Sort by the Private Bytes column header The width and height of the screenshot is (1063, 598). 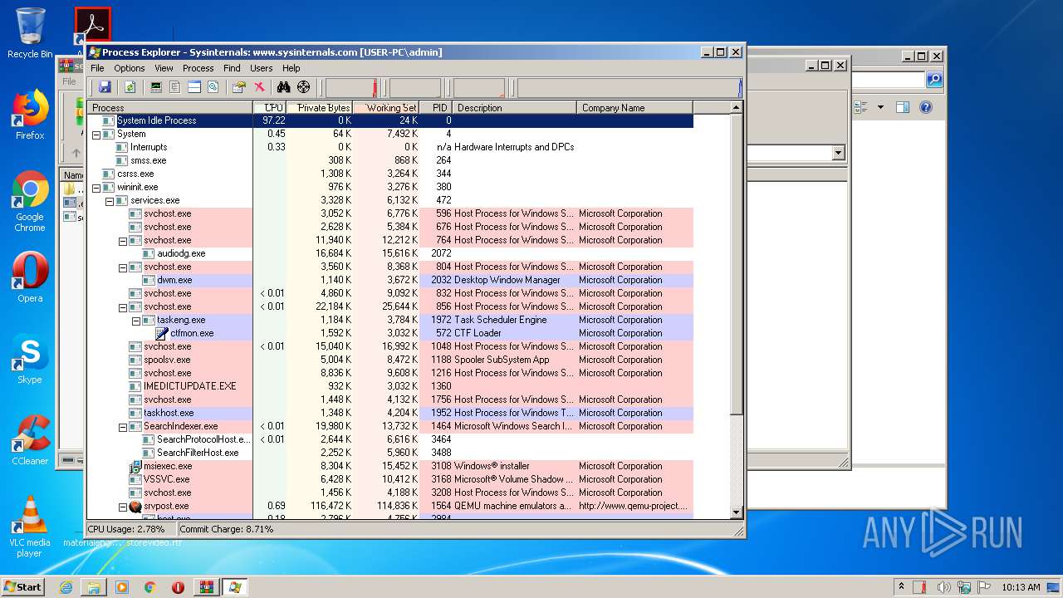tap(320, 107)
